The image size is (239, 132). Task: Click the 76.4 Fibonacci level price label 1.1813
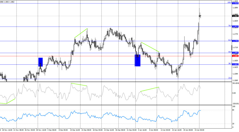235,26
